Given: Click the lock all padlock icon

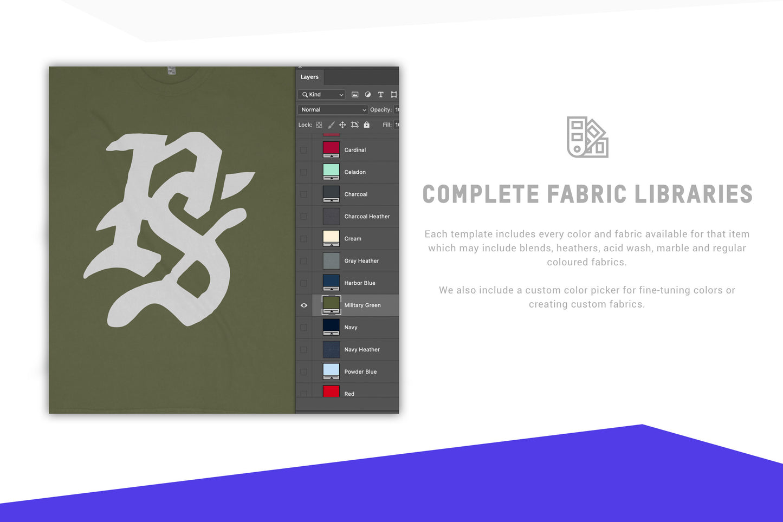Looking at the screenshot, I should click(367, 125).
